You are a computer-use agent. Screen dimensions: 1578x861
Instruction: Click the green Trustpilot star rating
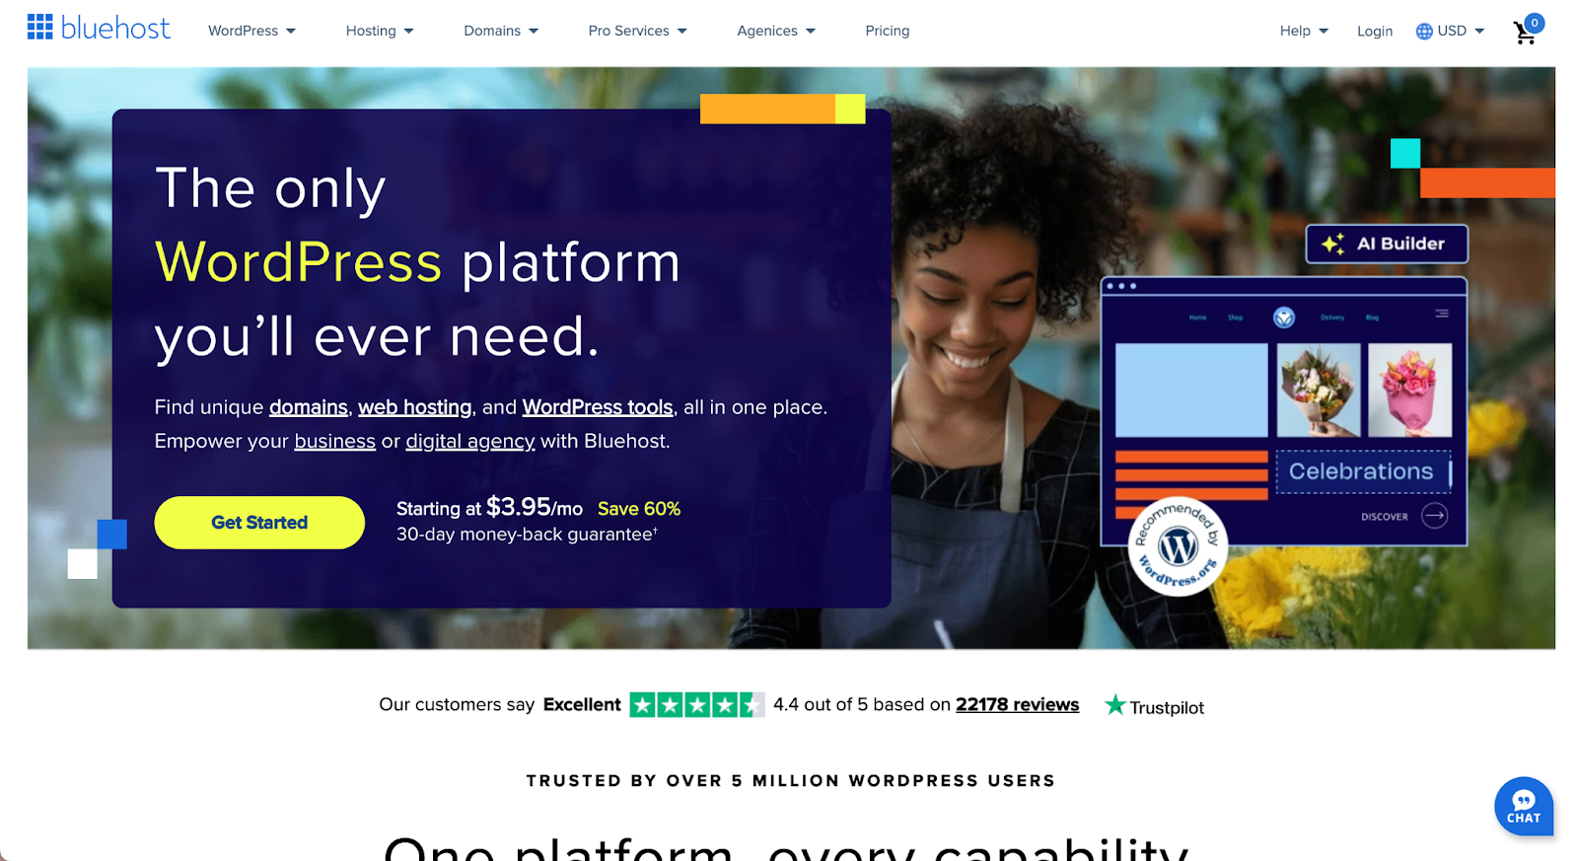(696, 704)
